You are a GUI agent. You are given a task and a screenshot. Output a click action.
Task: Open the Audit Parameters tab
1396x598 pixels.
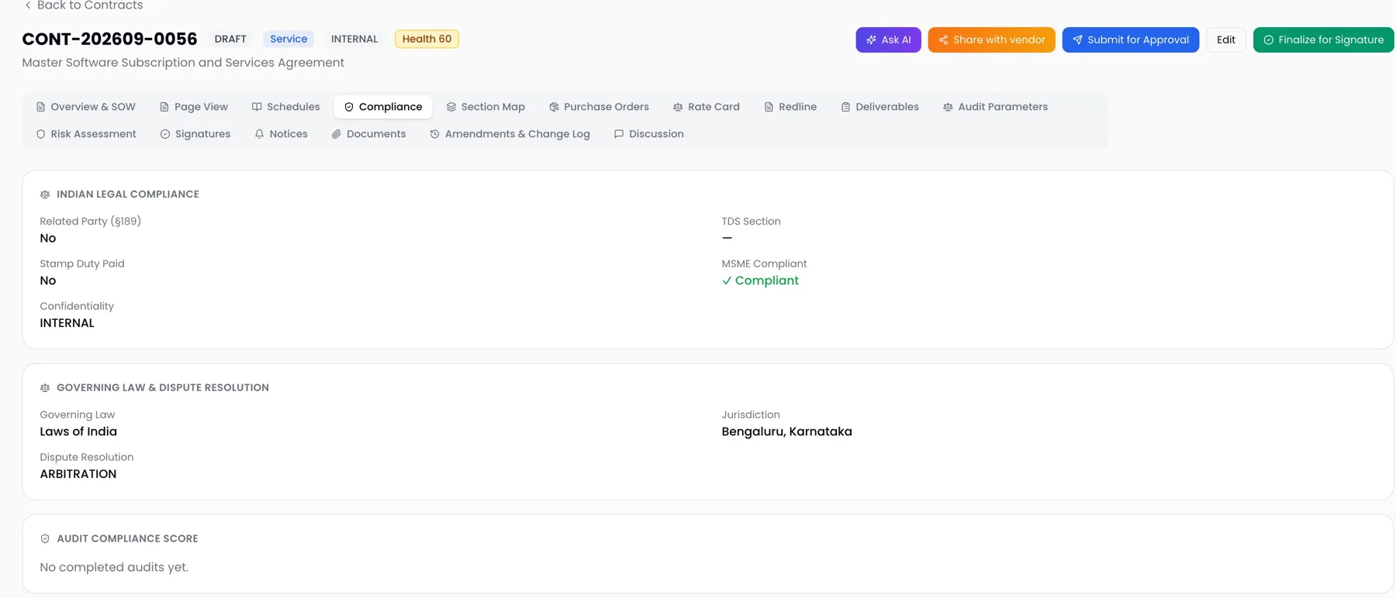pyautogui.click(x=995, y=107)
